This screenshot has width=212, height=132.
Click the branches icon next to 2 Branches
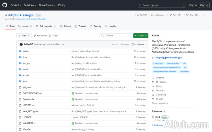[34, 36]
